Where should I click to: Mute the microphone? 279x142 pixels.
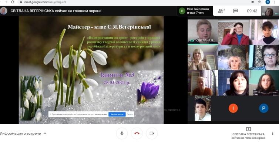point(122,133)
